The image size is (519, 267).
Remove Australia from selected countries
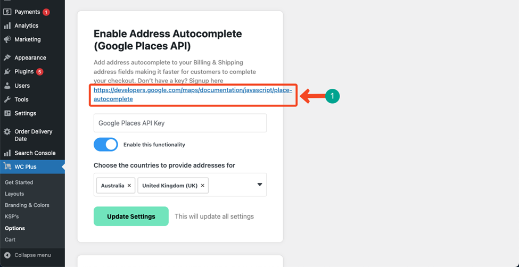pyautogui.click(x=129, y=186)
